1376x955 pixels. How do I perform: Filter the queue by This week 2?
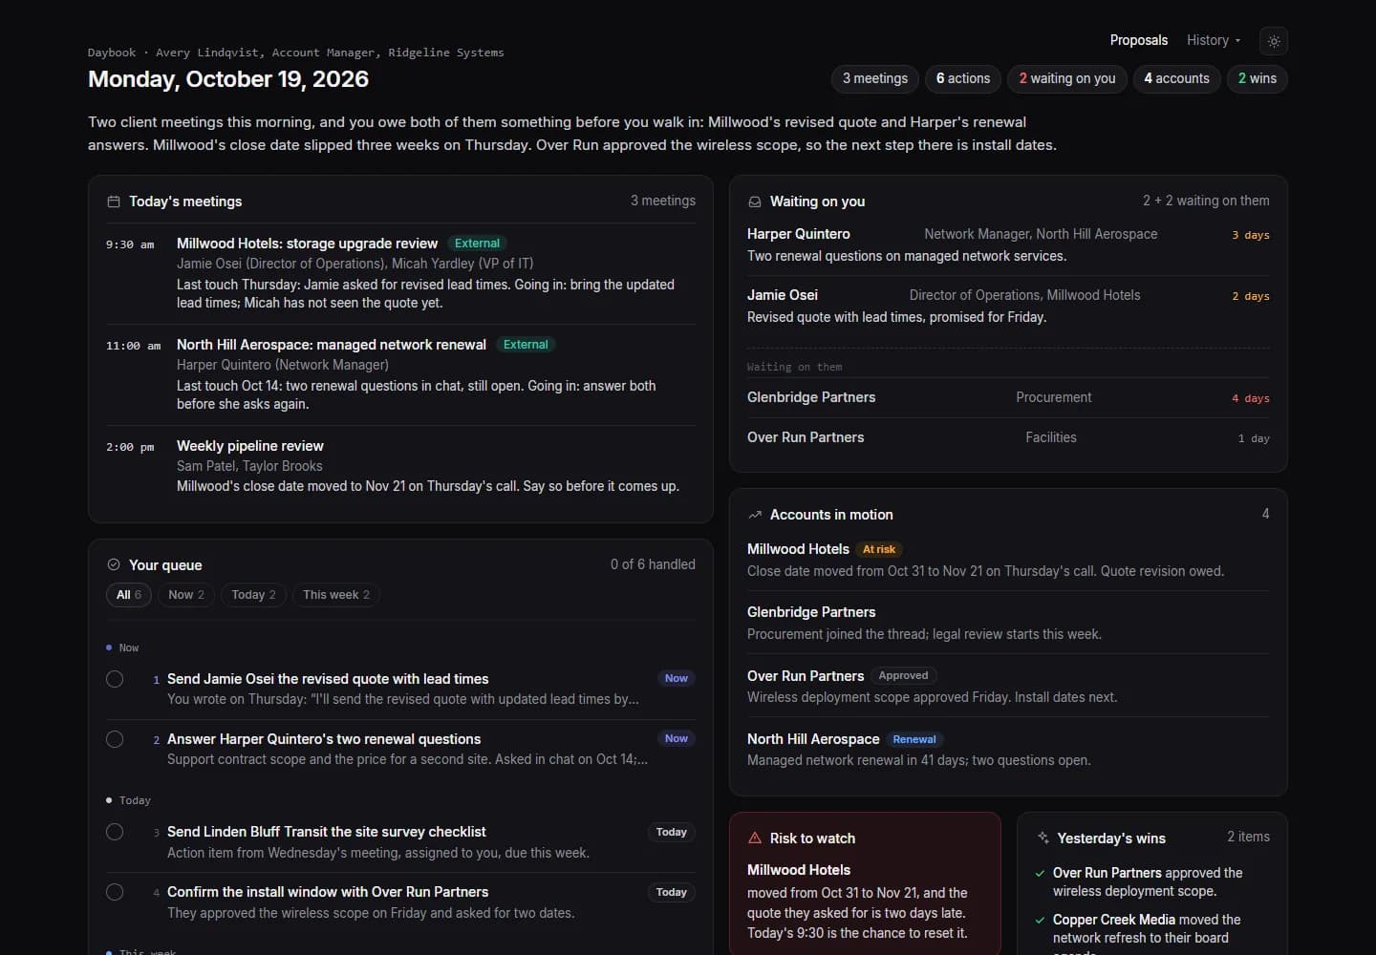tap(336, 595)
